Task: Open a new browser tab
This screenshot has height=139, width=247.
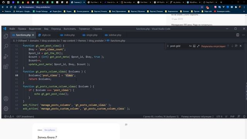Action: pos(221,2)
